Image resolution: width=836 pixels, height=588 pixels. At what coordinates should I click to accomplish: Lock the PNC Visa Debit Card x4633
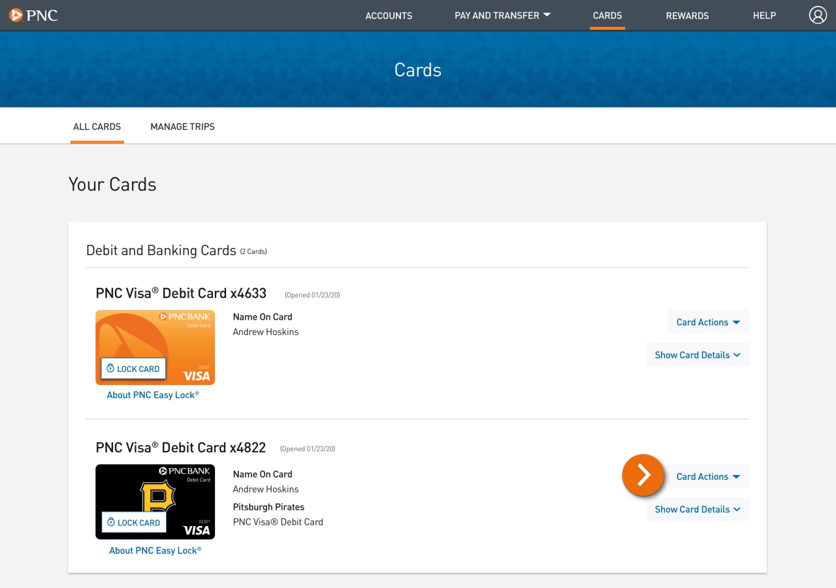click(133, 369)
